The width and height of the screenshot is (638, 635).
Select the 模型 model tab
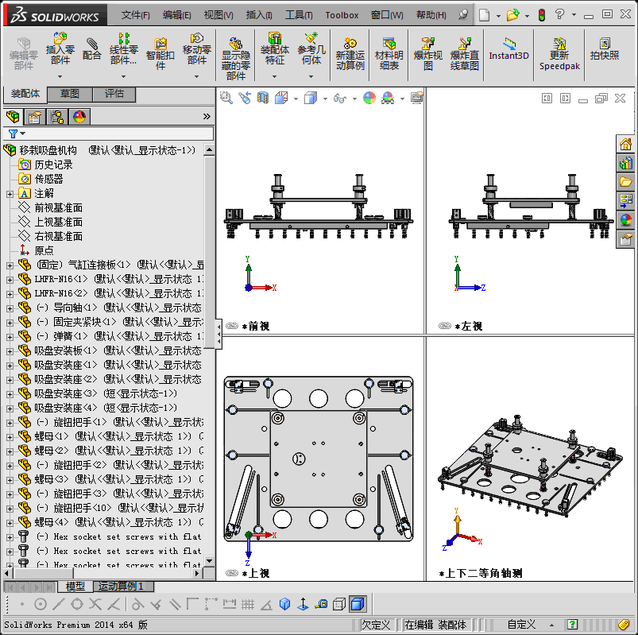coord(75,587)
